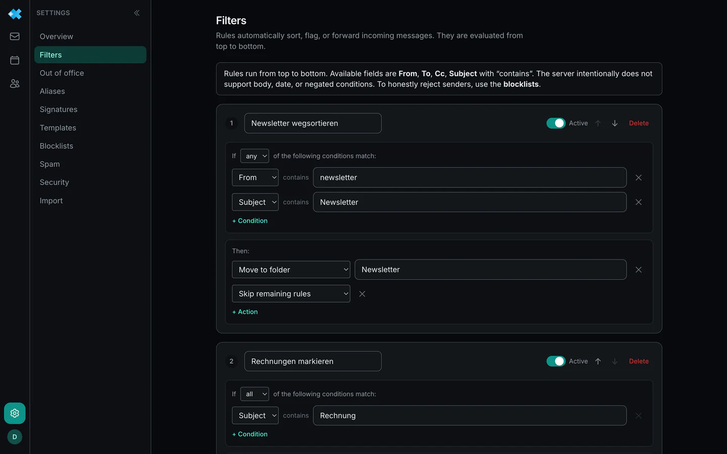
Task: Toggle Active switch for Newsletter wegsortieren
Action: (556, 123)
